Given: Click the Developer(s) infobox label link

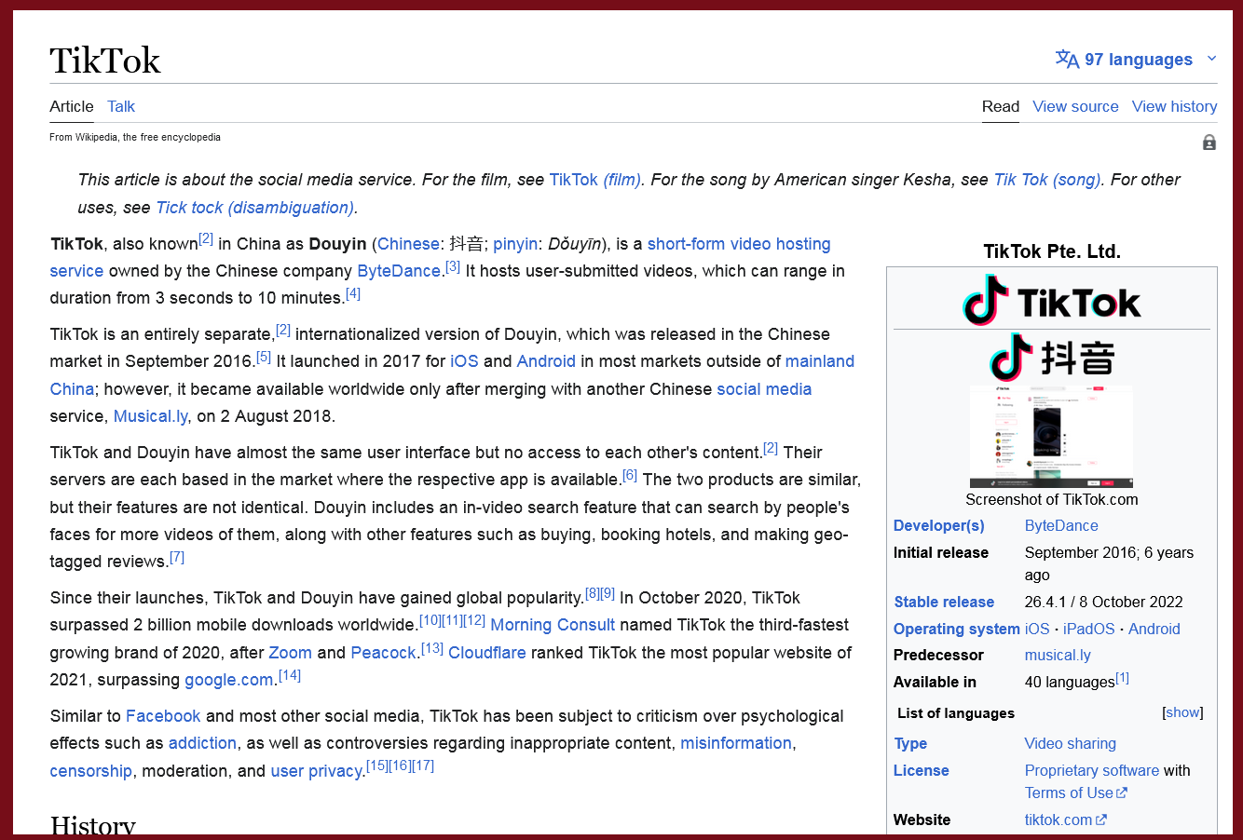Looking at the screenshot, I should [x=938, y=526].
